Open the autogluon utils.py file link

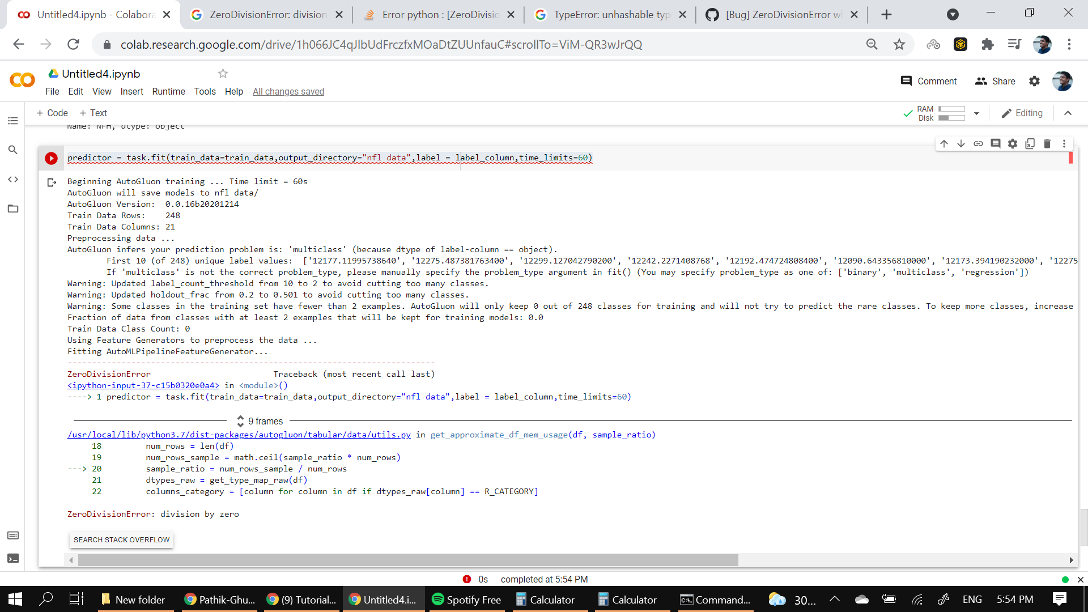coord(239,435)
